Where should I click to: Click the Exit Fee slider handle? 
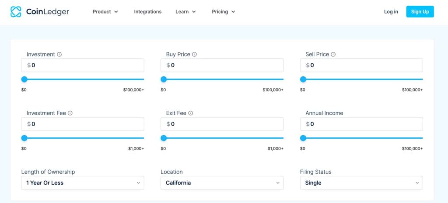tap(164, 138)
